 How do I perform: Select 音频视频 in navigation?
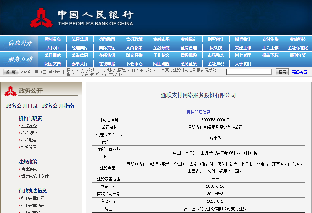point(189,55)
